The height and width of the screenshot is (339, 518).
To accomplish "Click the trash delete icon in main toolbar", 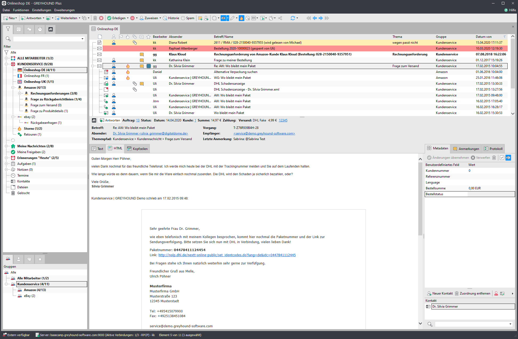I will [x=95, y=18].
